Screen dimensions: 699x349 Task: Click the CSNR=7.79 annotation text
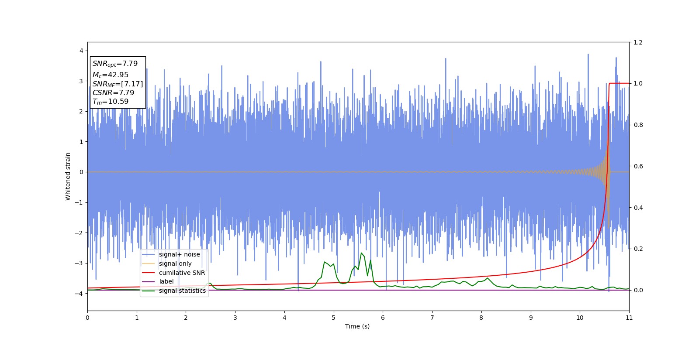(x=113, y=93)
